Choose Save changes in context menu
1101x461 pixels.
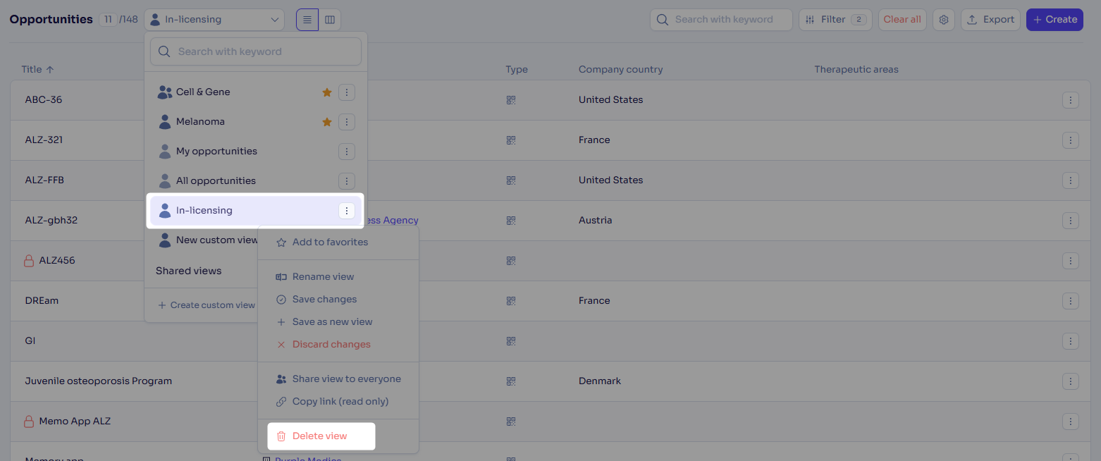point(324,299)
